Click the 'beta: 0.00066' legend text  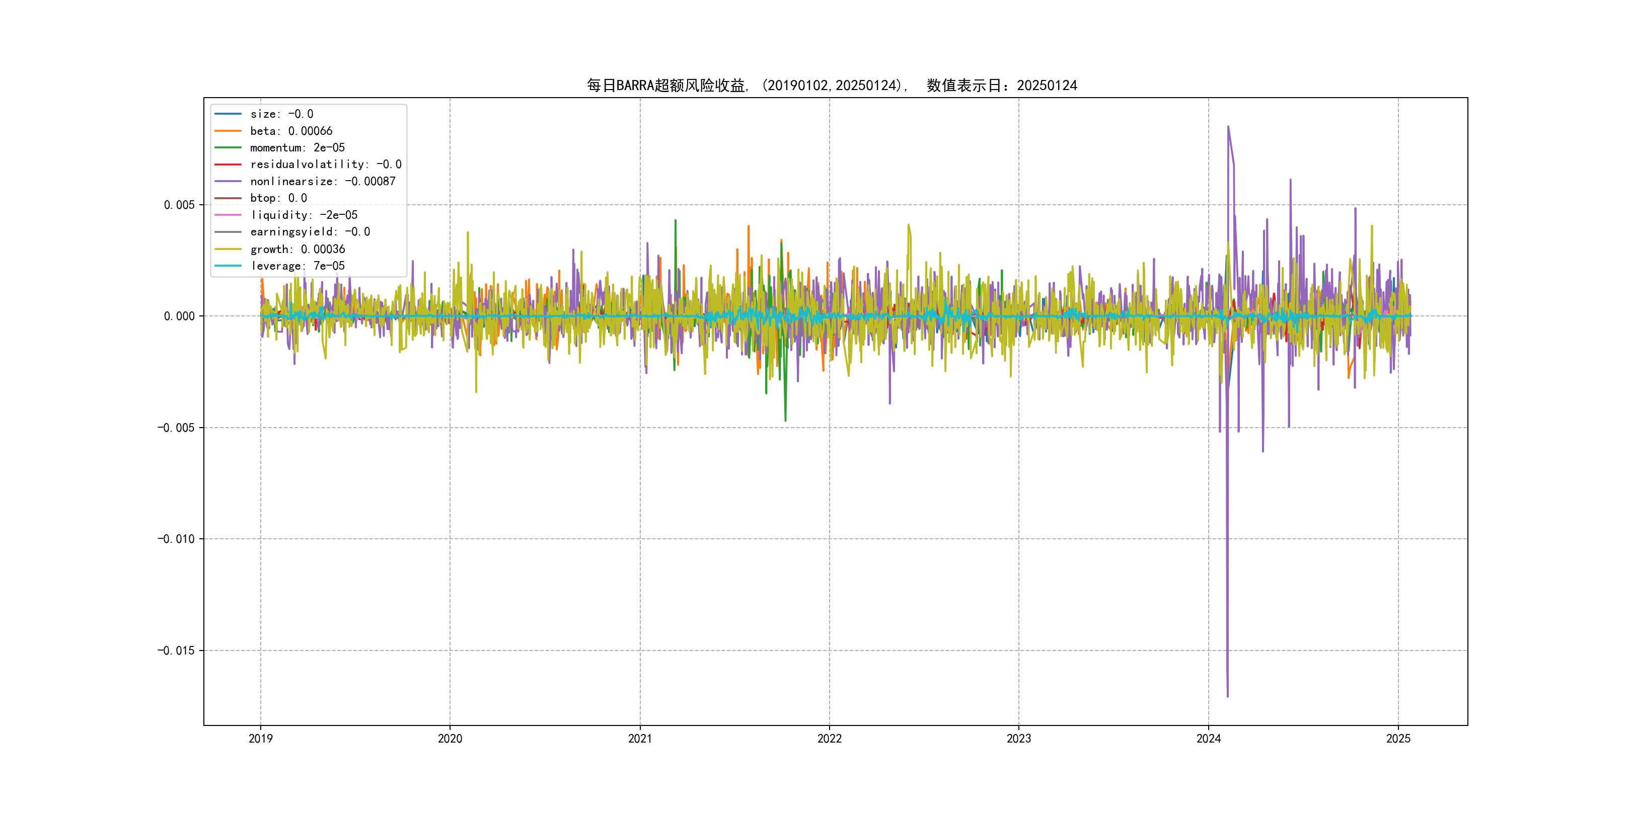point(291,131)
